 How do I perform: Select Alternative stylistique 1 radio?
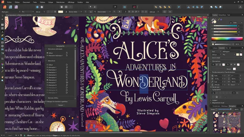coord(47,56)
